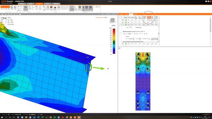Open the empty combo box above 'For extreme'
Image resolution: width=212 pixels, height=119 pixels.
click(65, 7)
